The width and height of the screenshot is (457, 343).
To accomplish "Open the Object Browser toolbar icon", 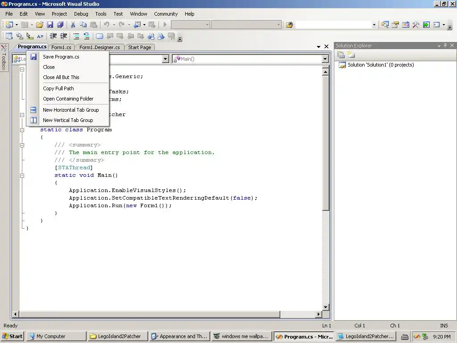I will tap(405, 25).
